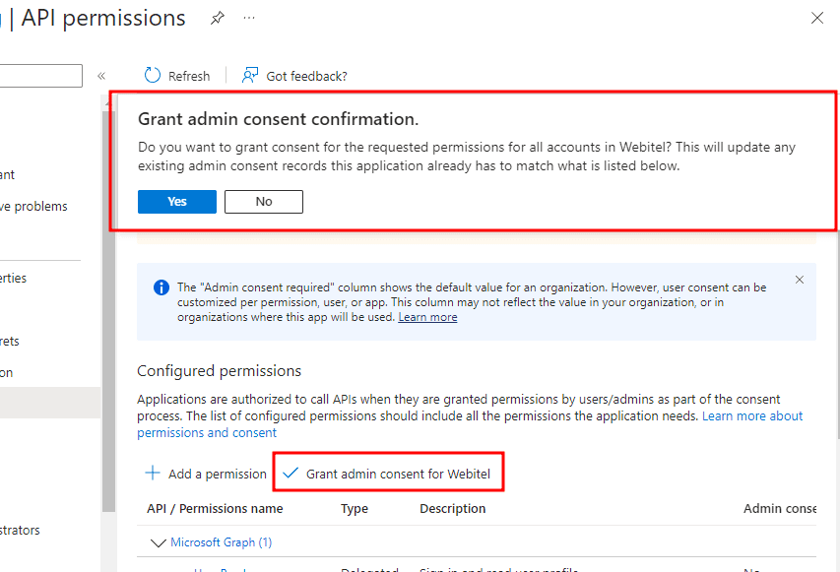
Task: Click the checkmark icon for Grant admin consent
Action: pos(291,473)
